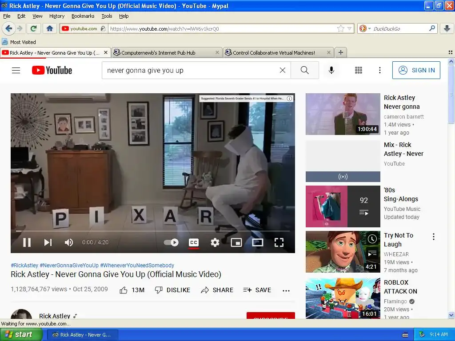Open the YouTube apps grid icon
This screenshot has width=455, height=341.
tap(359, 70)
